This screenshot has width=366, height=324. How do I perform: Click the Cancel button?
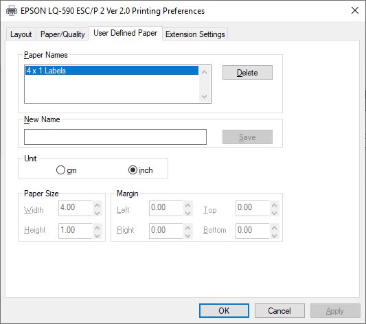(279, 311)
